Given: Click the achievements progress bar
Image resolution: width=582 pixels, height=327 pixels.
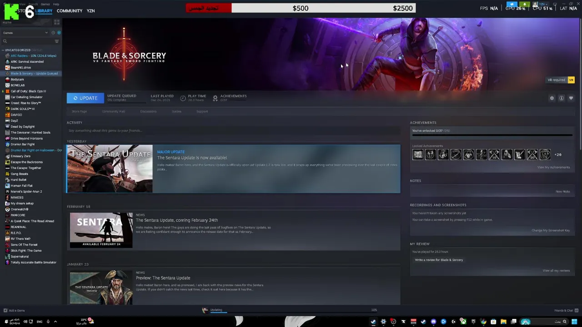Looking at the screenshot, I should [492, 135].
